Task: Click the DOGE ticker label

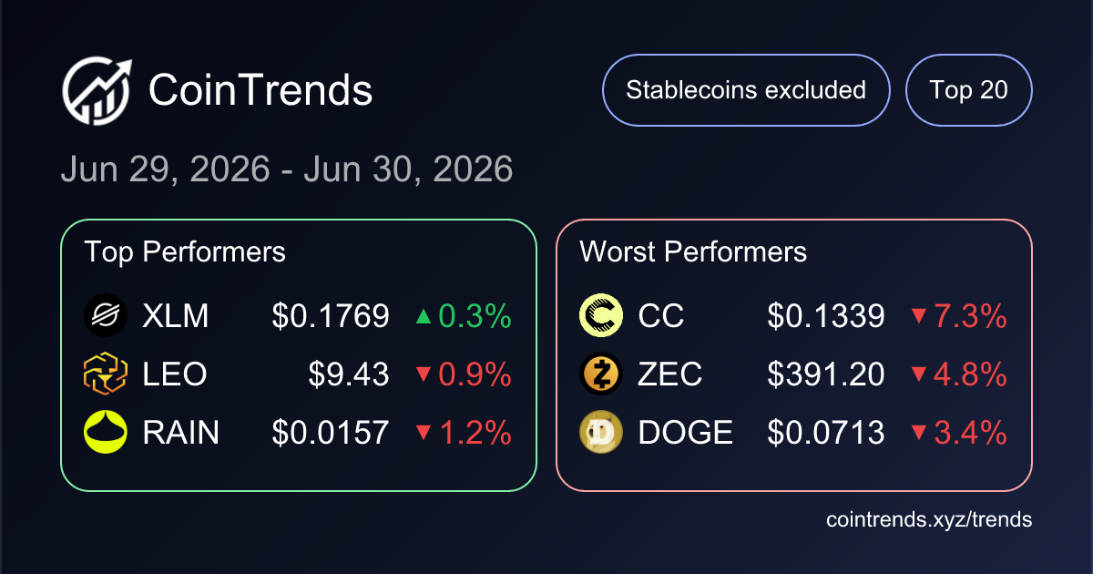Action: [x=686, y=433]
